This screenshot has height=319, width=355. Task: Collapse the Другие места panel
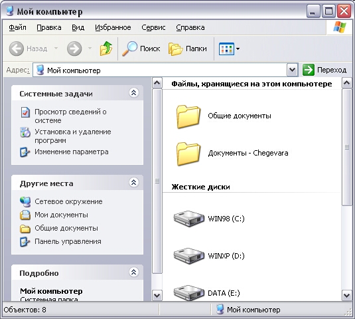coord(133,182)
